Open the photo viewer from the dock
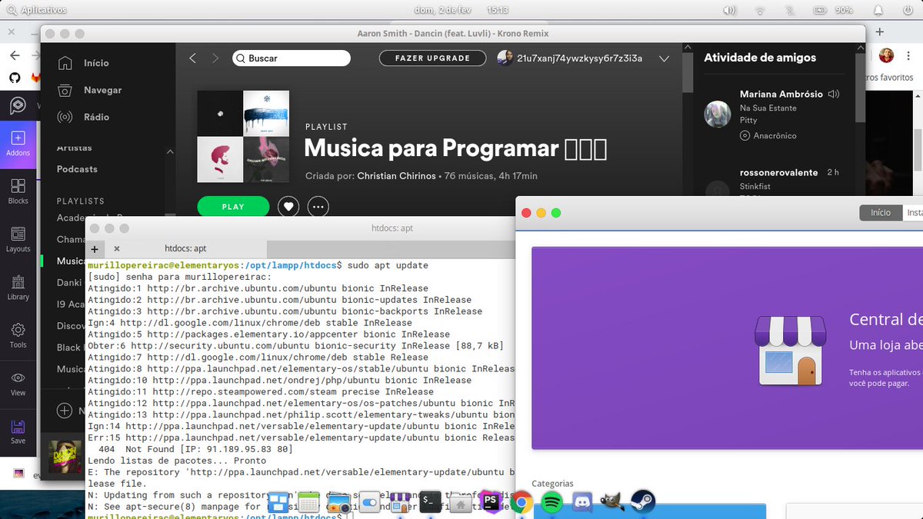 point(338,503)
